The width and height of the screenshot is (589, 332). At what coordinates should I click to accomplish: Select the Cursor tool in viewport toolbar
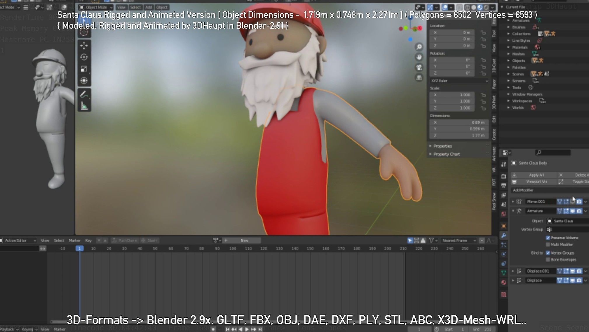point(84,32)
